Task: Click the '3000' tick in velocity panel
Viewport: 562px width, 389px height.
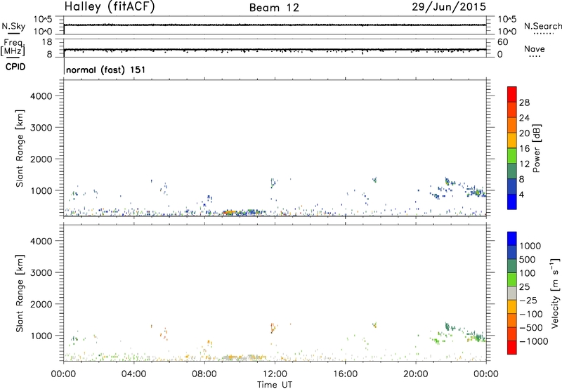Action: [x=41, y=272]
